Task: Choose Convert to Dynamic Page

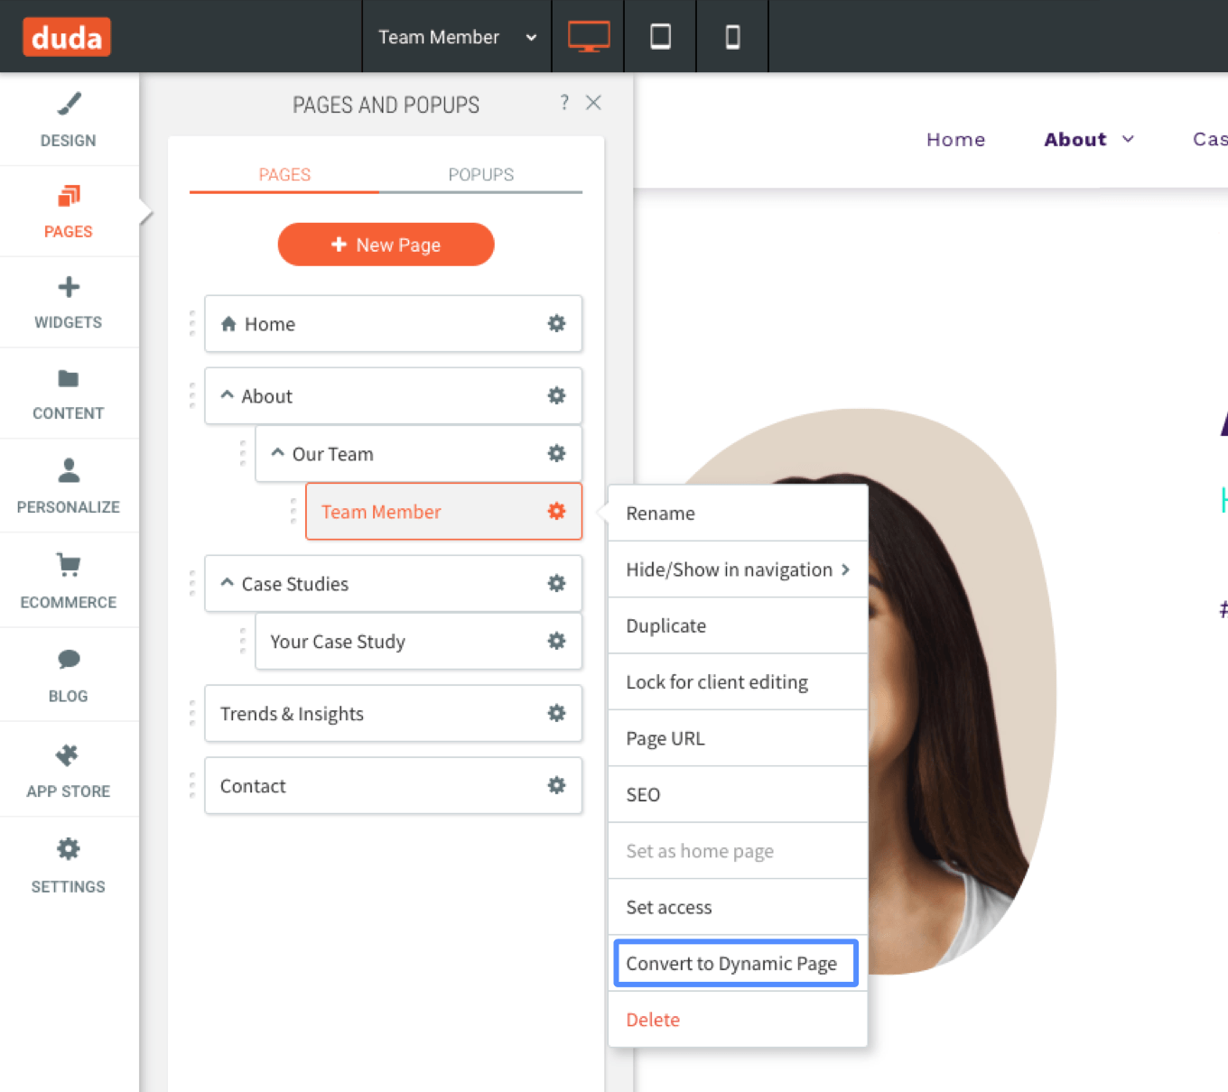Action: [x=736, y=963]
